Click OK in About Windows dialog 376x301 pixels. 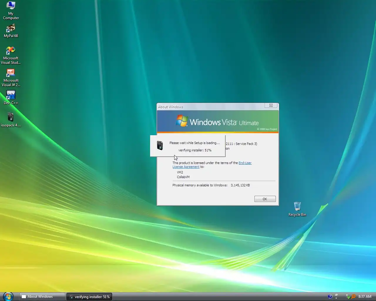coord(265,199)
